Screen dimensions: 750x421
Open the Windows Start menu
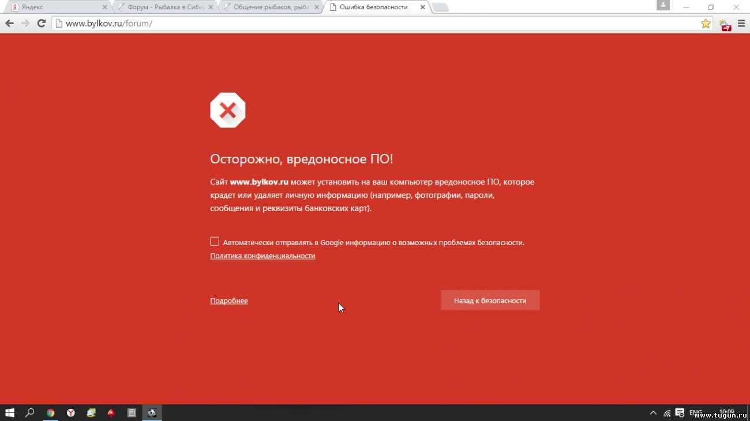[x=10, y=413]
